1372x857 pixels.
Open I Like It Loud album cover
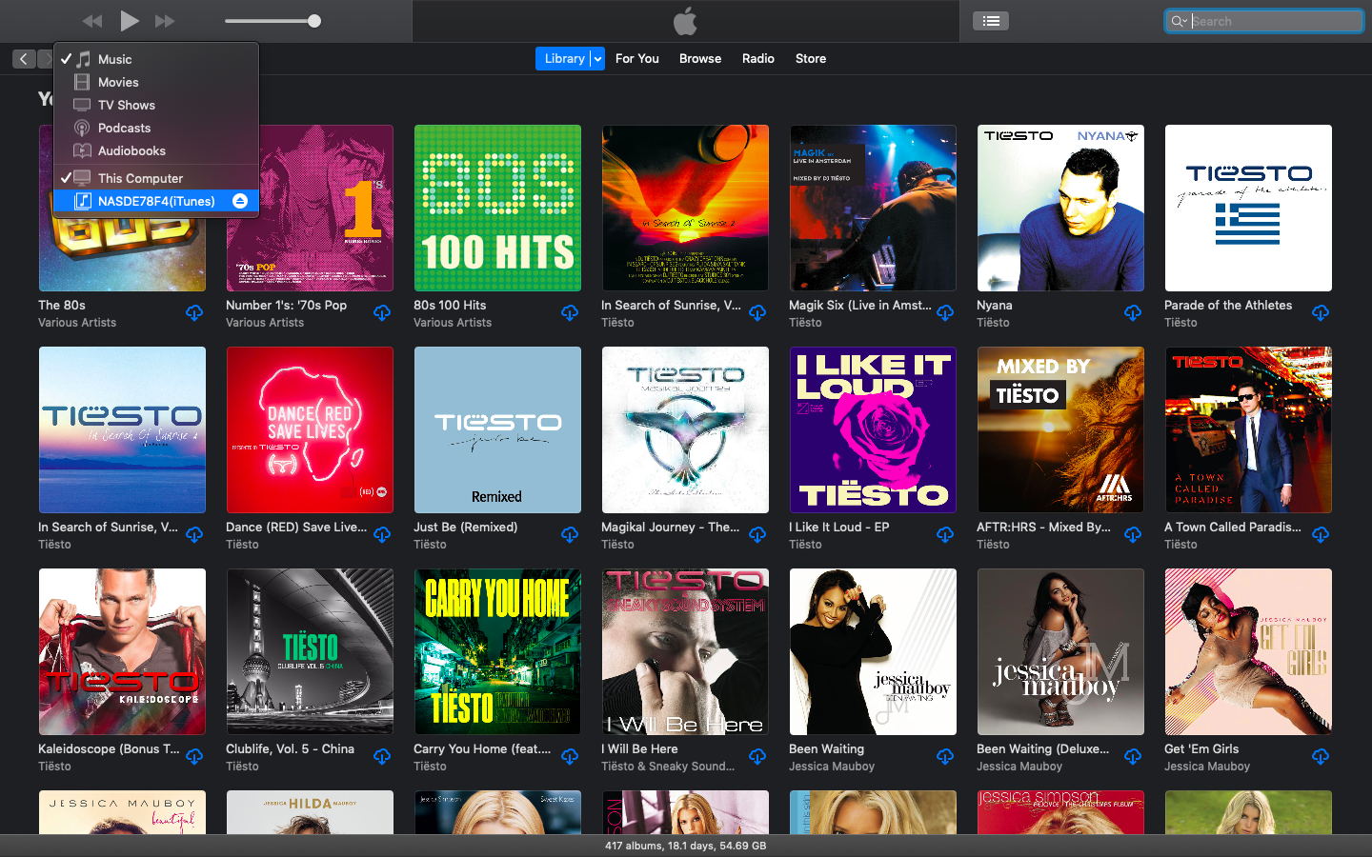(x=873, y=429)
